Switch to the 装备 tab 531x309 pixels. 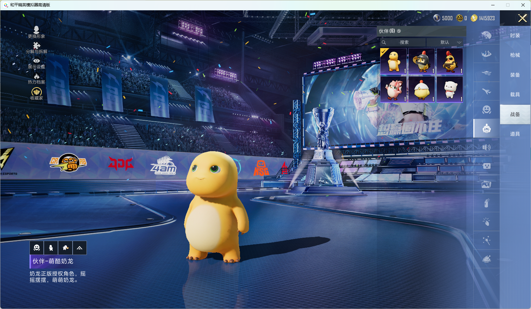515,75
